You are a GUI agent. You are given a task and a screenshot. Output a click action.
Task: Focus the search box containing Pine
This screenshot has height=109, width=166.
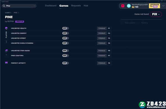[19, 6]
